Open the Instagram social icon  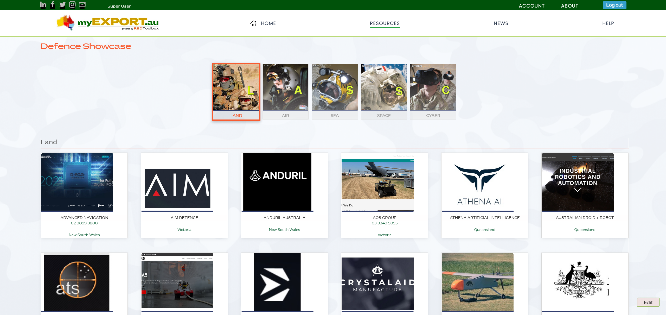click(x=72, y=5)
